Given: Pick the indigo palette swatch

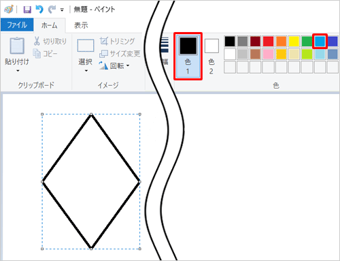Looking at the screenshot, I should point(333,42).
